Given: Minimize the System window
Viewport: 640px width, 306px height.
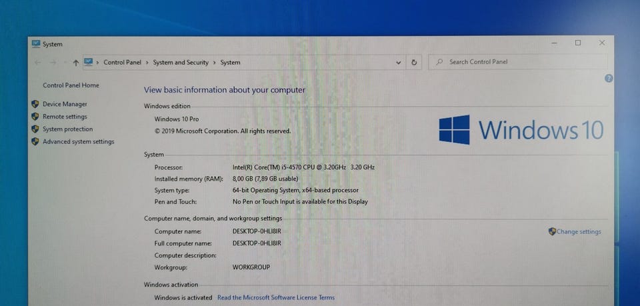Looking at the screenshot, I should coord(554,43).
